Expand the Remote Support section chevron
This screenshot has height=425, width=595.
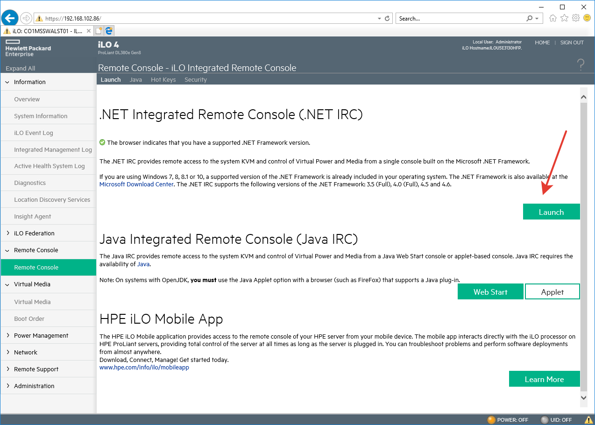7,369
